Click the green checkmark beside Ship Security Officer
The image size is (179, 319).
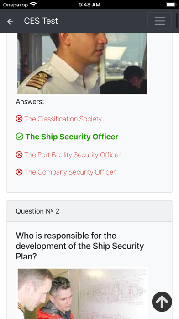point(20,137)
